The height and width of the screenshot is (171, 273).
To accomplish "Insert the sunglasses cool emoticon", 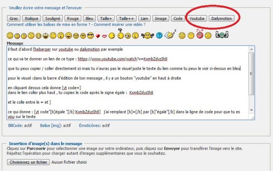I will (x=90, y=36).
